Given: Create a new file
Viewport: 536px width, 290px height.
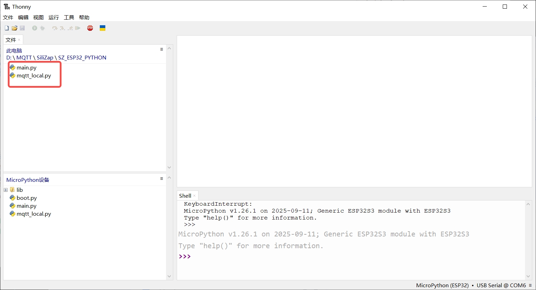Looking at the screenshot, I should click(6, 28).
